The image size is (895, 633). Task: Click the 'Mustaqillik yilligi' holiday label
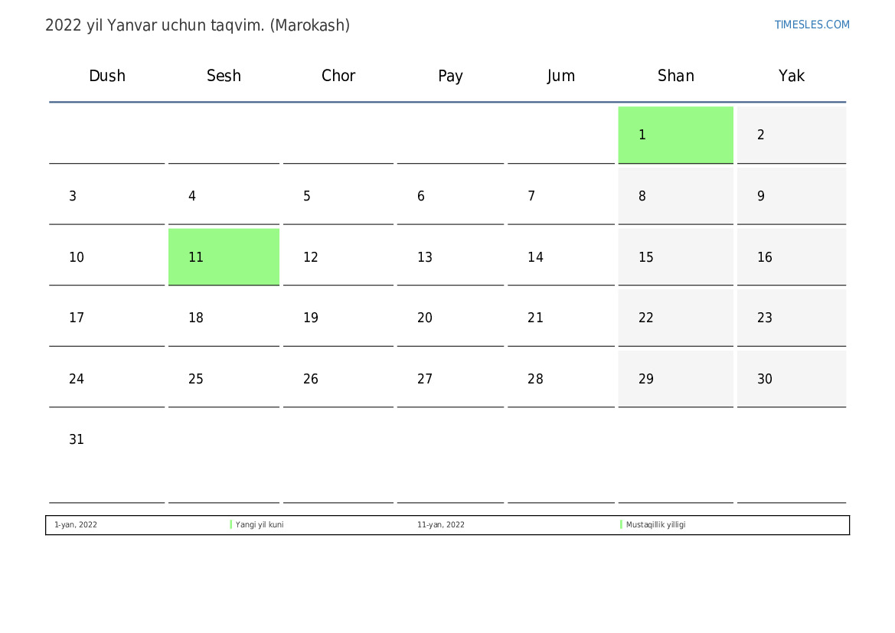[x=655, y=524]
